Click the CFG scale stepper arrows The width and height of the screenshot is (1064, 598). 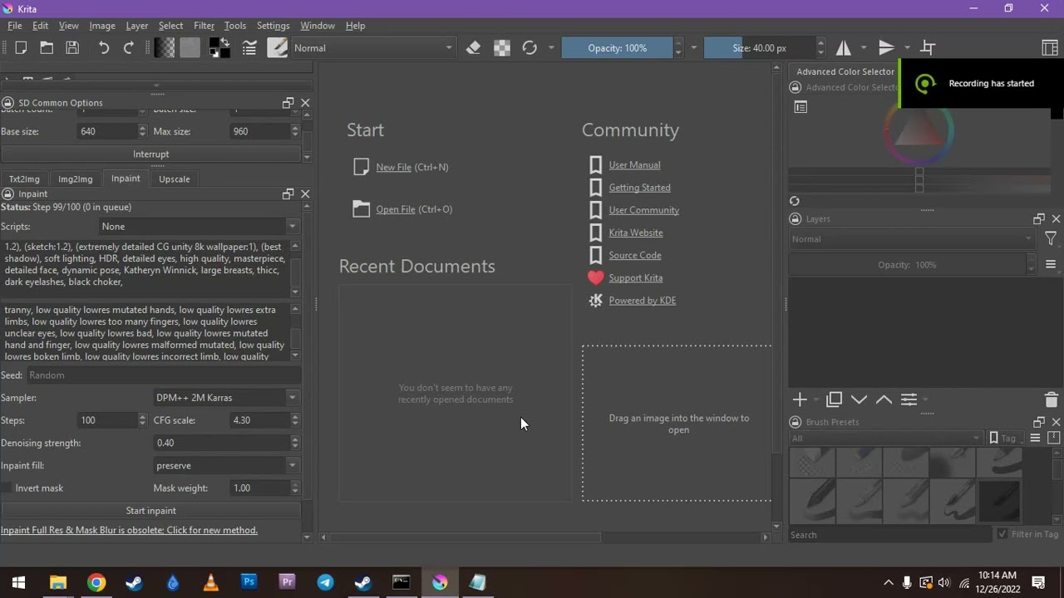click(x=295, y=420)
